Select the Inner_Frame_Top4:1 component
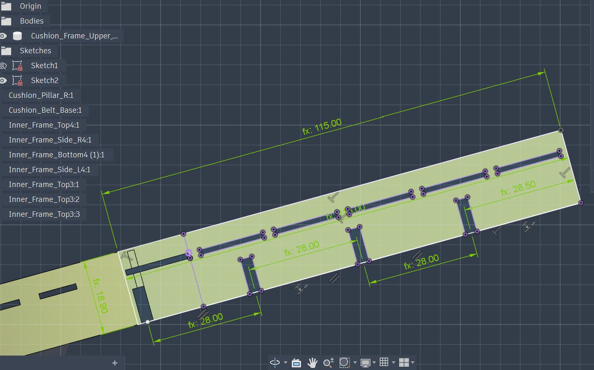This screenshot has height=370, width=594. point(44,125)
